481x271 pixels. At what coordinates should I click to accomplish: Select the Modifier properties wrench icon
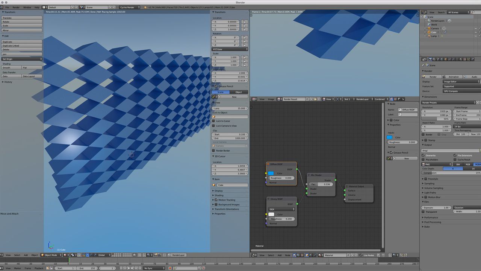coord(453,59)
